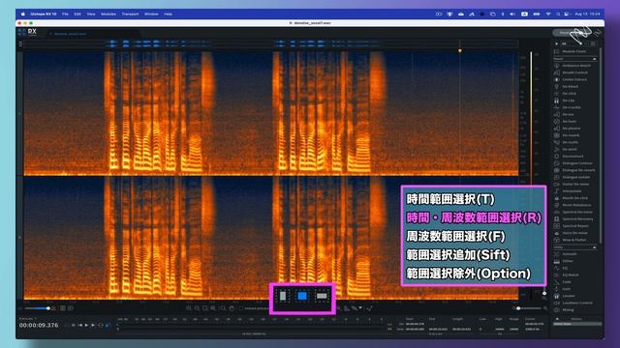Open the De-ess module

pyautogui.click(x=568, y=114)
